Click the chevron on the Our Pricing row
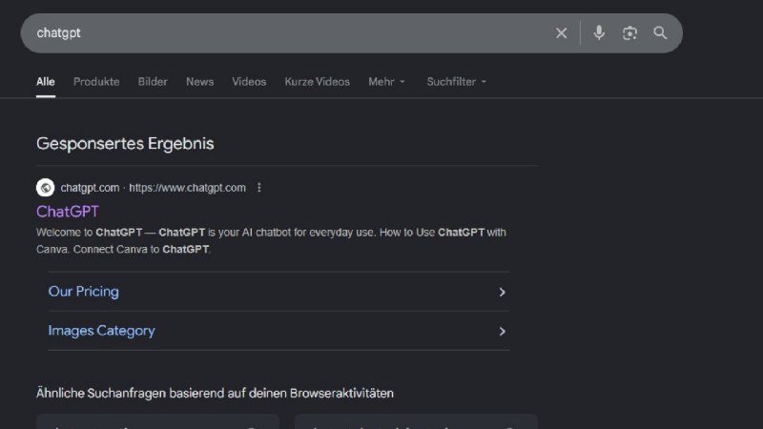The width and height of the screenshot is (763, 429). pyautogui.click(x=502, y=292)
